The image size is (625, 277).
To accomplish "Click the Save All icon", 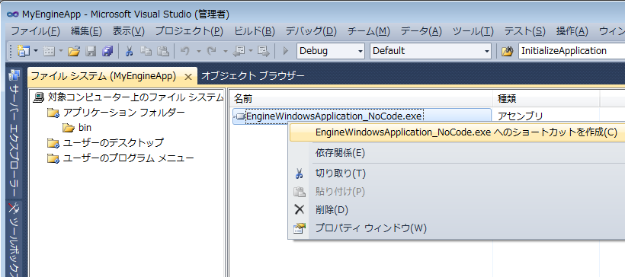I will [107, 51].
